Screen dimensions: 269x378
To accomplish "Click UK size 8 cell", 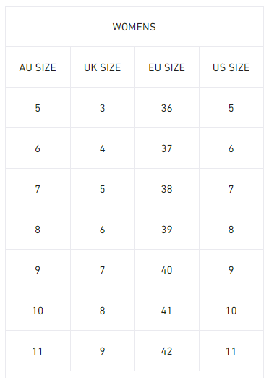I will pyautogui.click(x=103, y=311).
